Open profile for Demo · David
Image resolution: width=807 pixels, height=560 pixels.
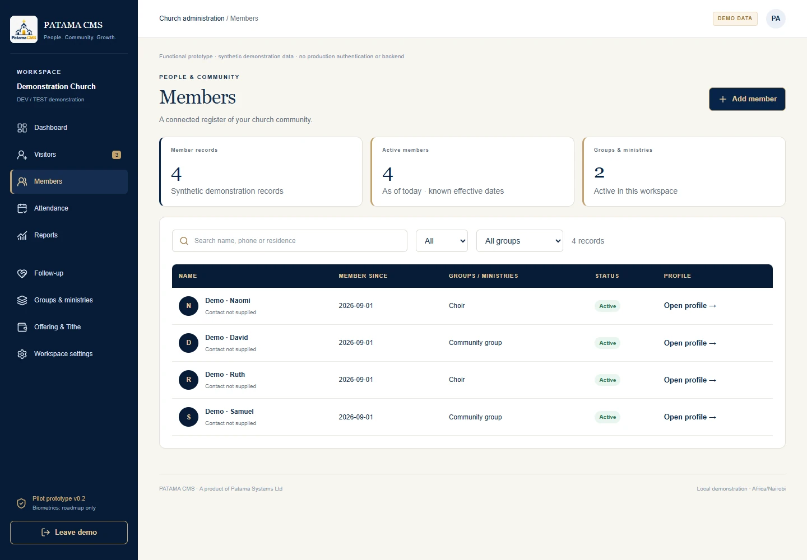(690, 343)
